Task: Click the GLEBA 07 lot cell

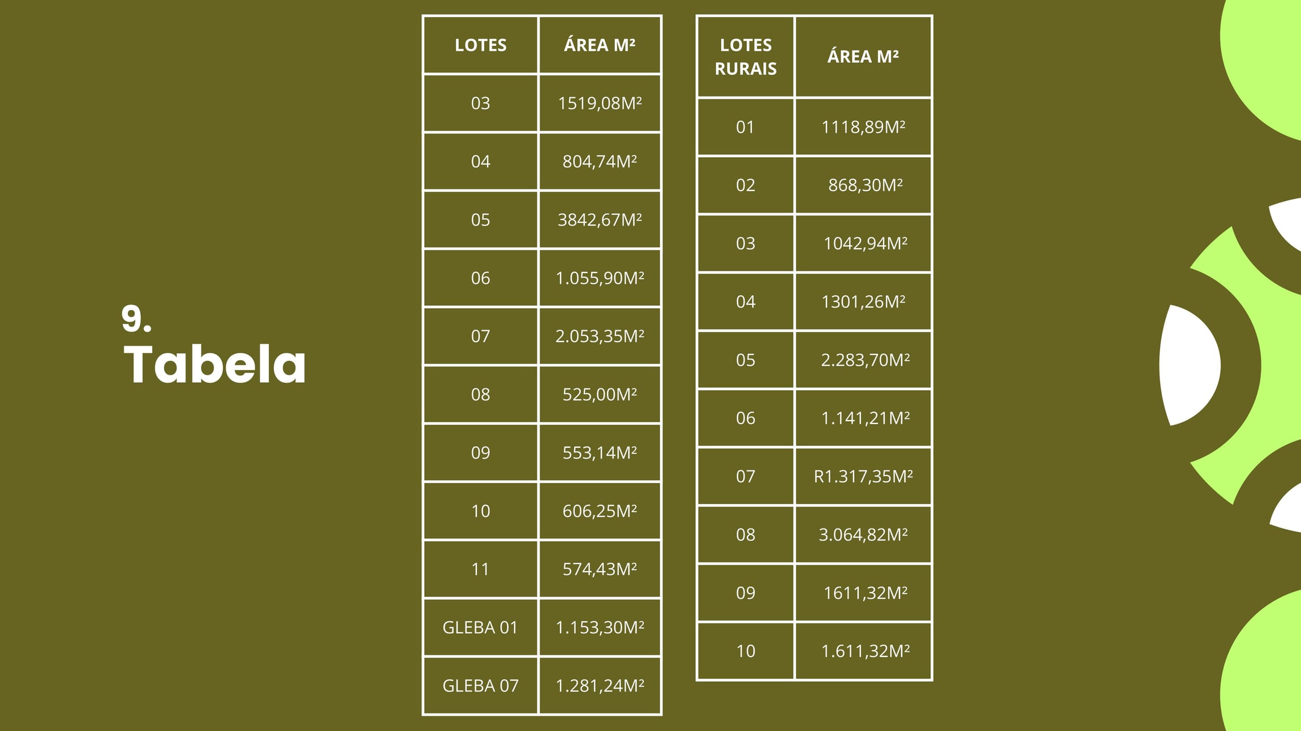Action: pos(480,686)
